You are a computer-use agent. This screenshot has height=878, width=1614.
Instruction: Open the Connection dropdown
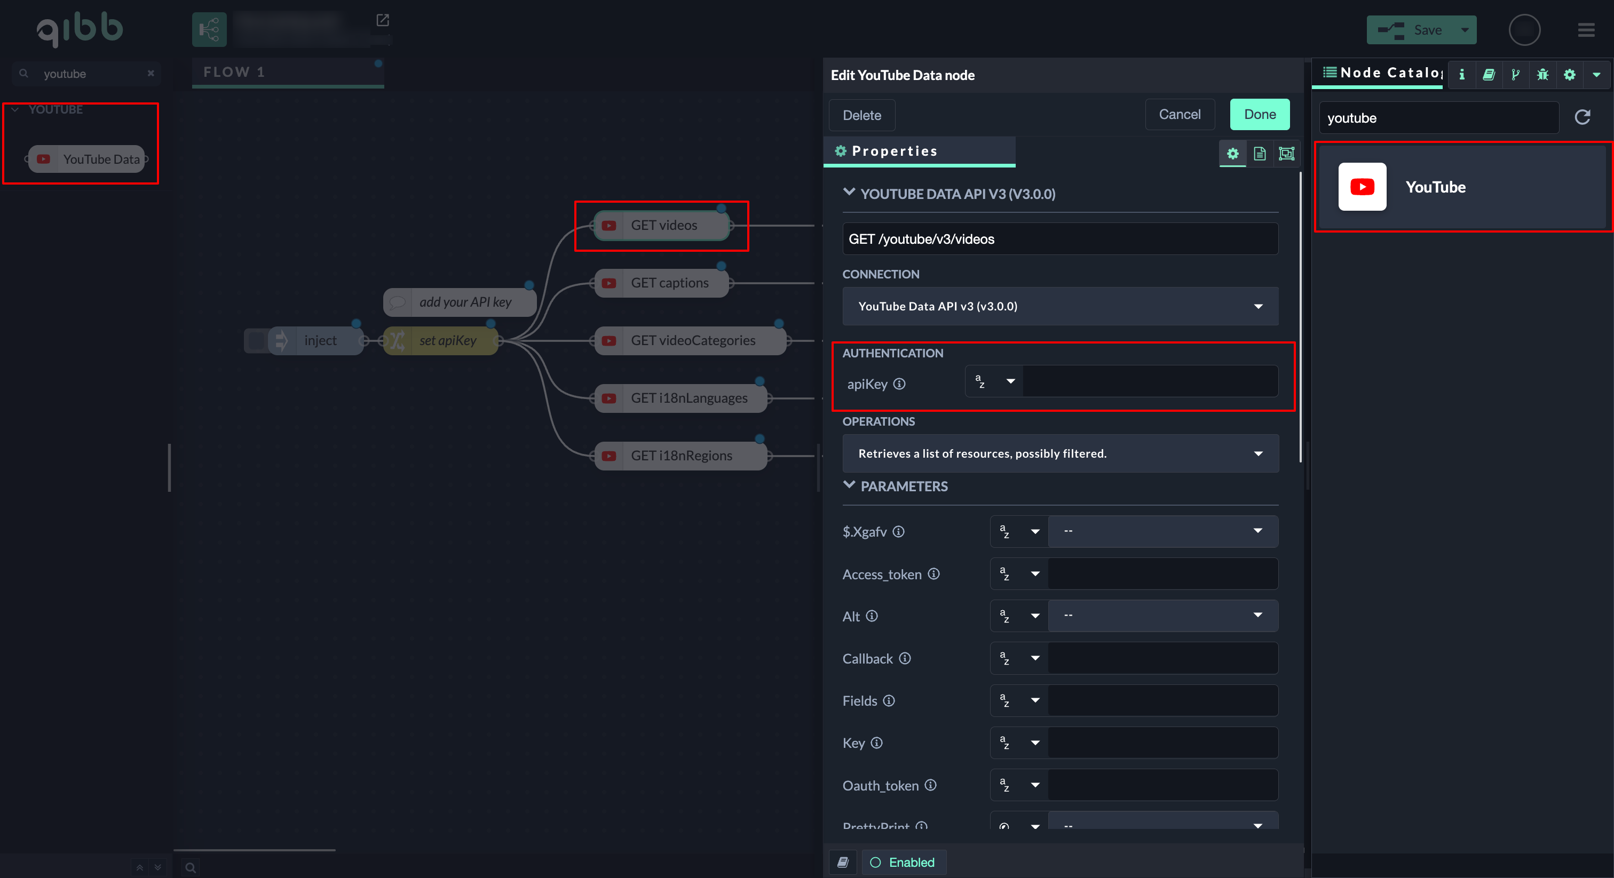[x=1059, y=306]
